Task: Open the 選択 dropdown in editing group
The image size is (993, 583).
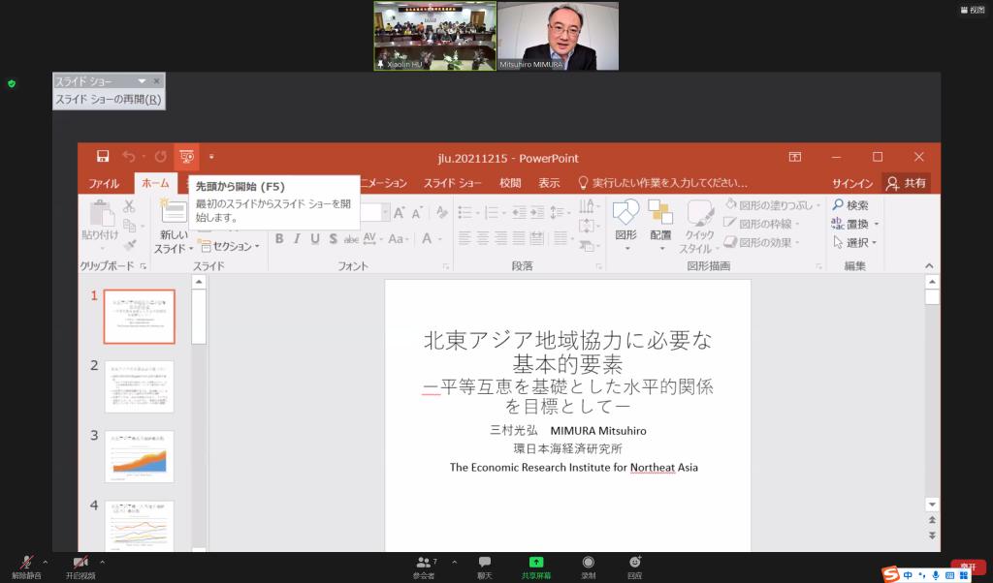Action: pyautogui.click(x=854, y=242)
